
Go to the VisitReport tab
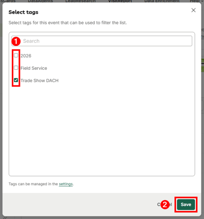pyautogui.click(x=120, y=1)
